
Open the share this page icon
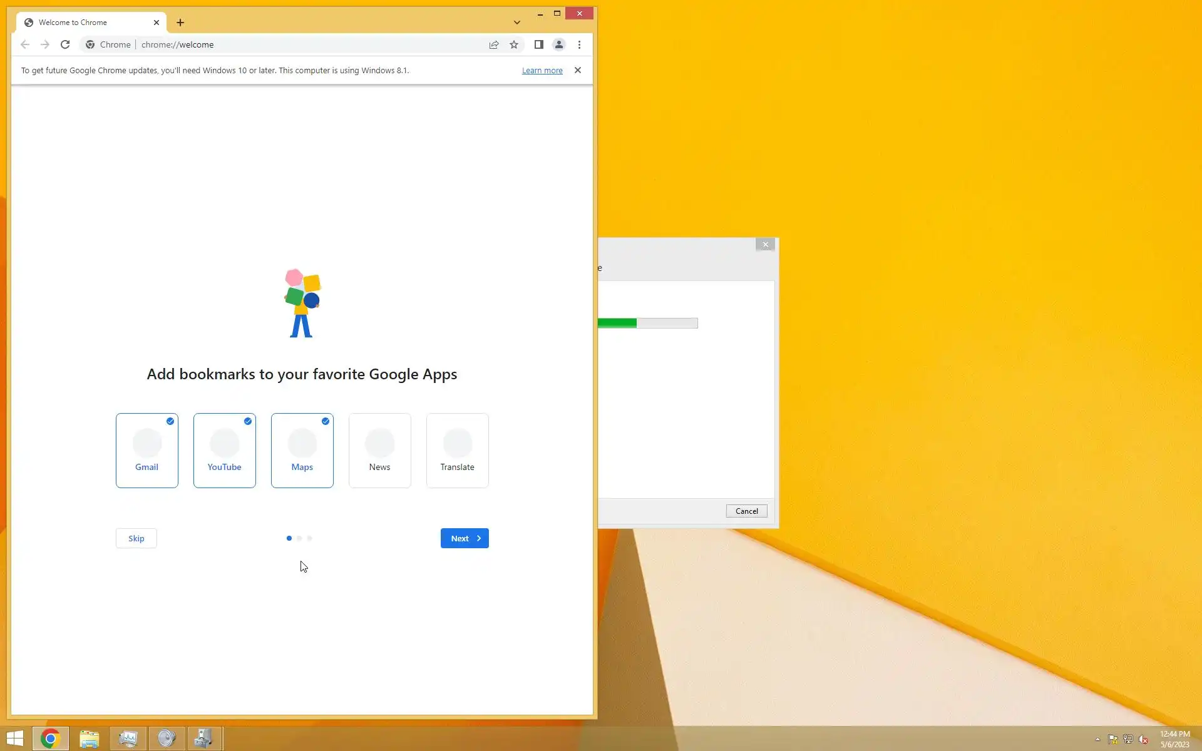click(x=494, y=44)
